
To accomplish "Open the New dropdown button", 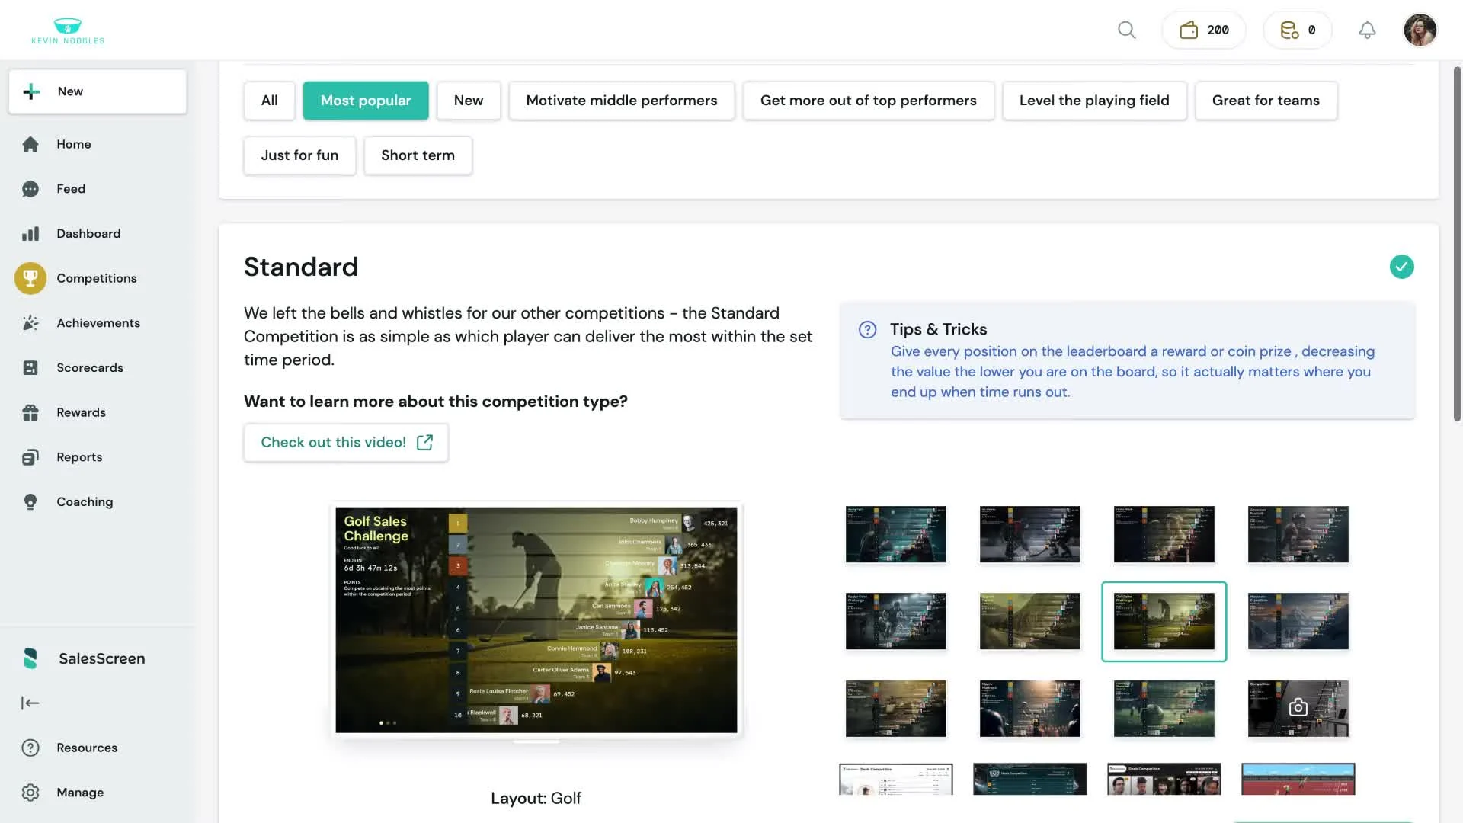I will point(98,91).
